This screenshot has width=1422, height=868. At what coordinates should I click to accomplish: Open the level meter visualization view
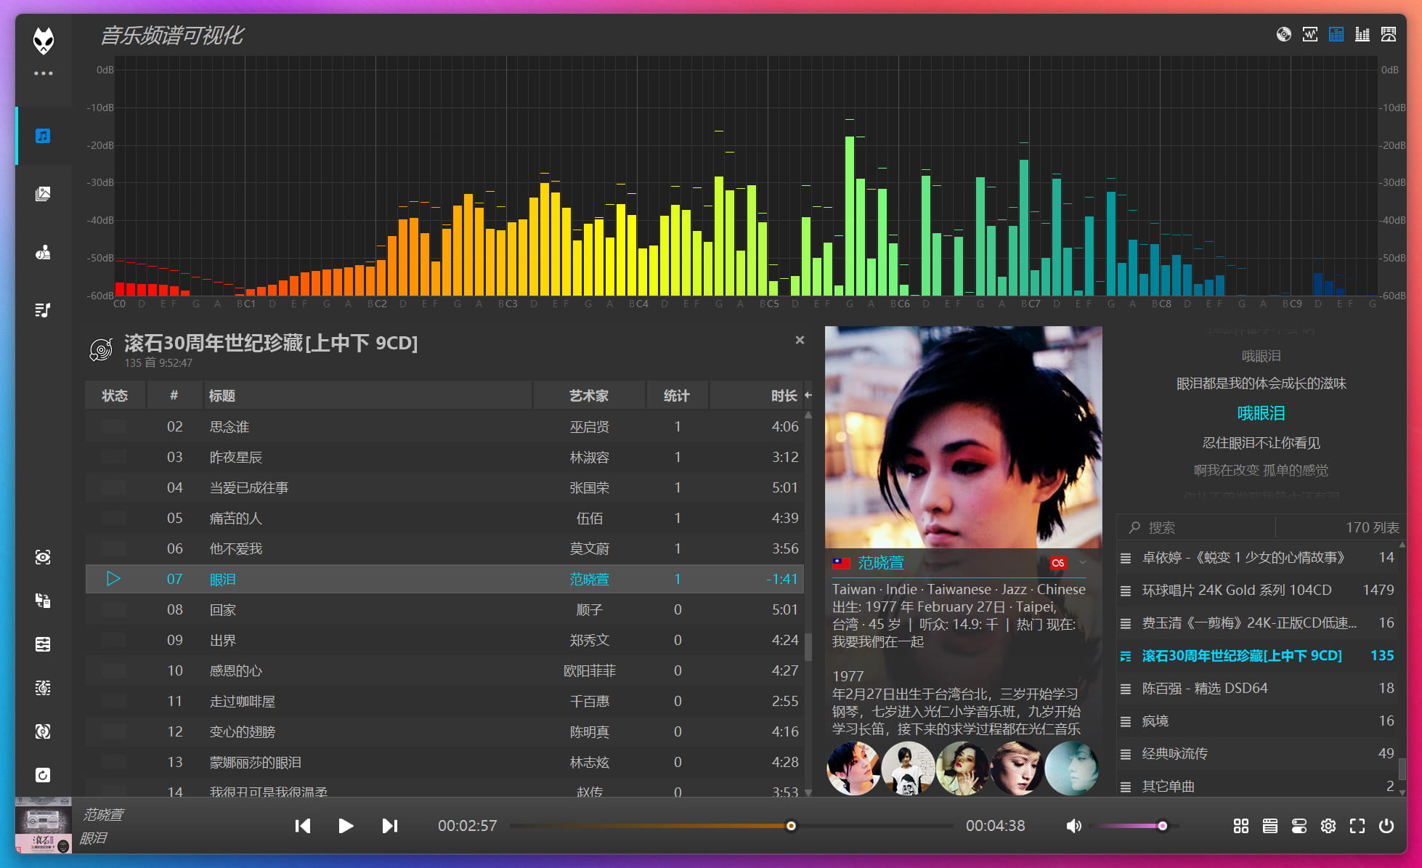[x=1389, y=34]
